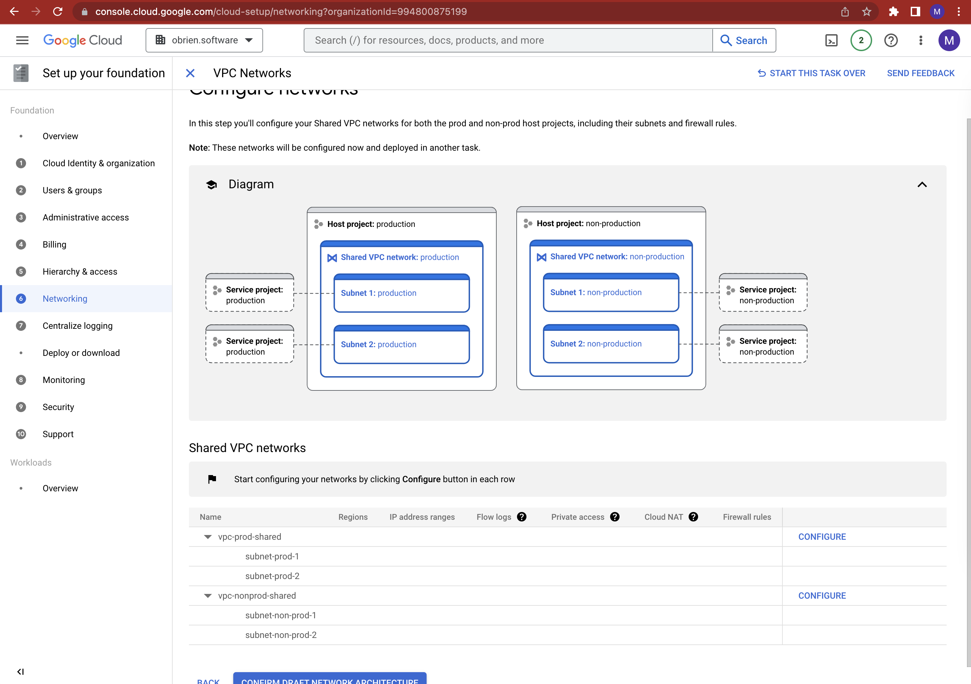
Task: Open the more options three-dot icon in the toolbar
Action: click(921, 40)
